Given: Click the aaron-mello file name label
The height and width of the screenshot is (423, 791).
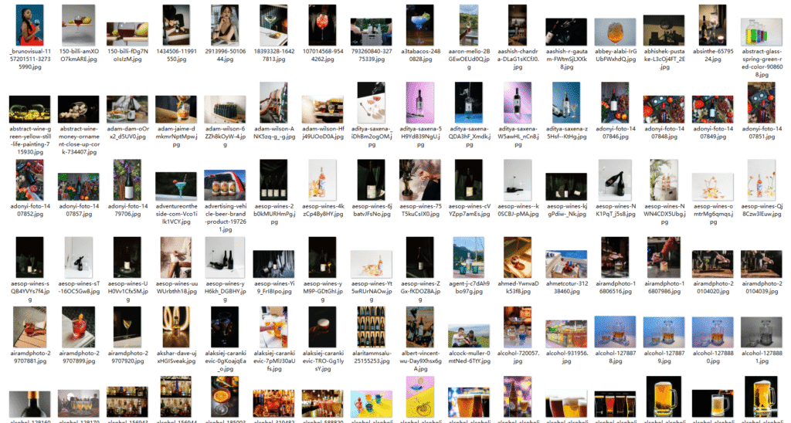Looking at the screenshot, I should click(x=469, y=59).
